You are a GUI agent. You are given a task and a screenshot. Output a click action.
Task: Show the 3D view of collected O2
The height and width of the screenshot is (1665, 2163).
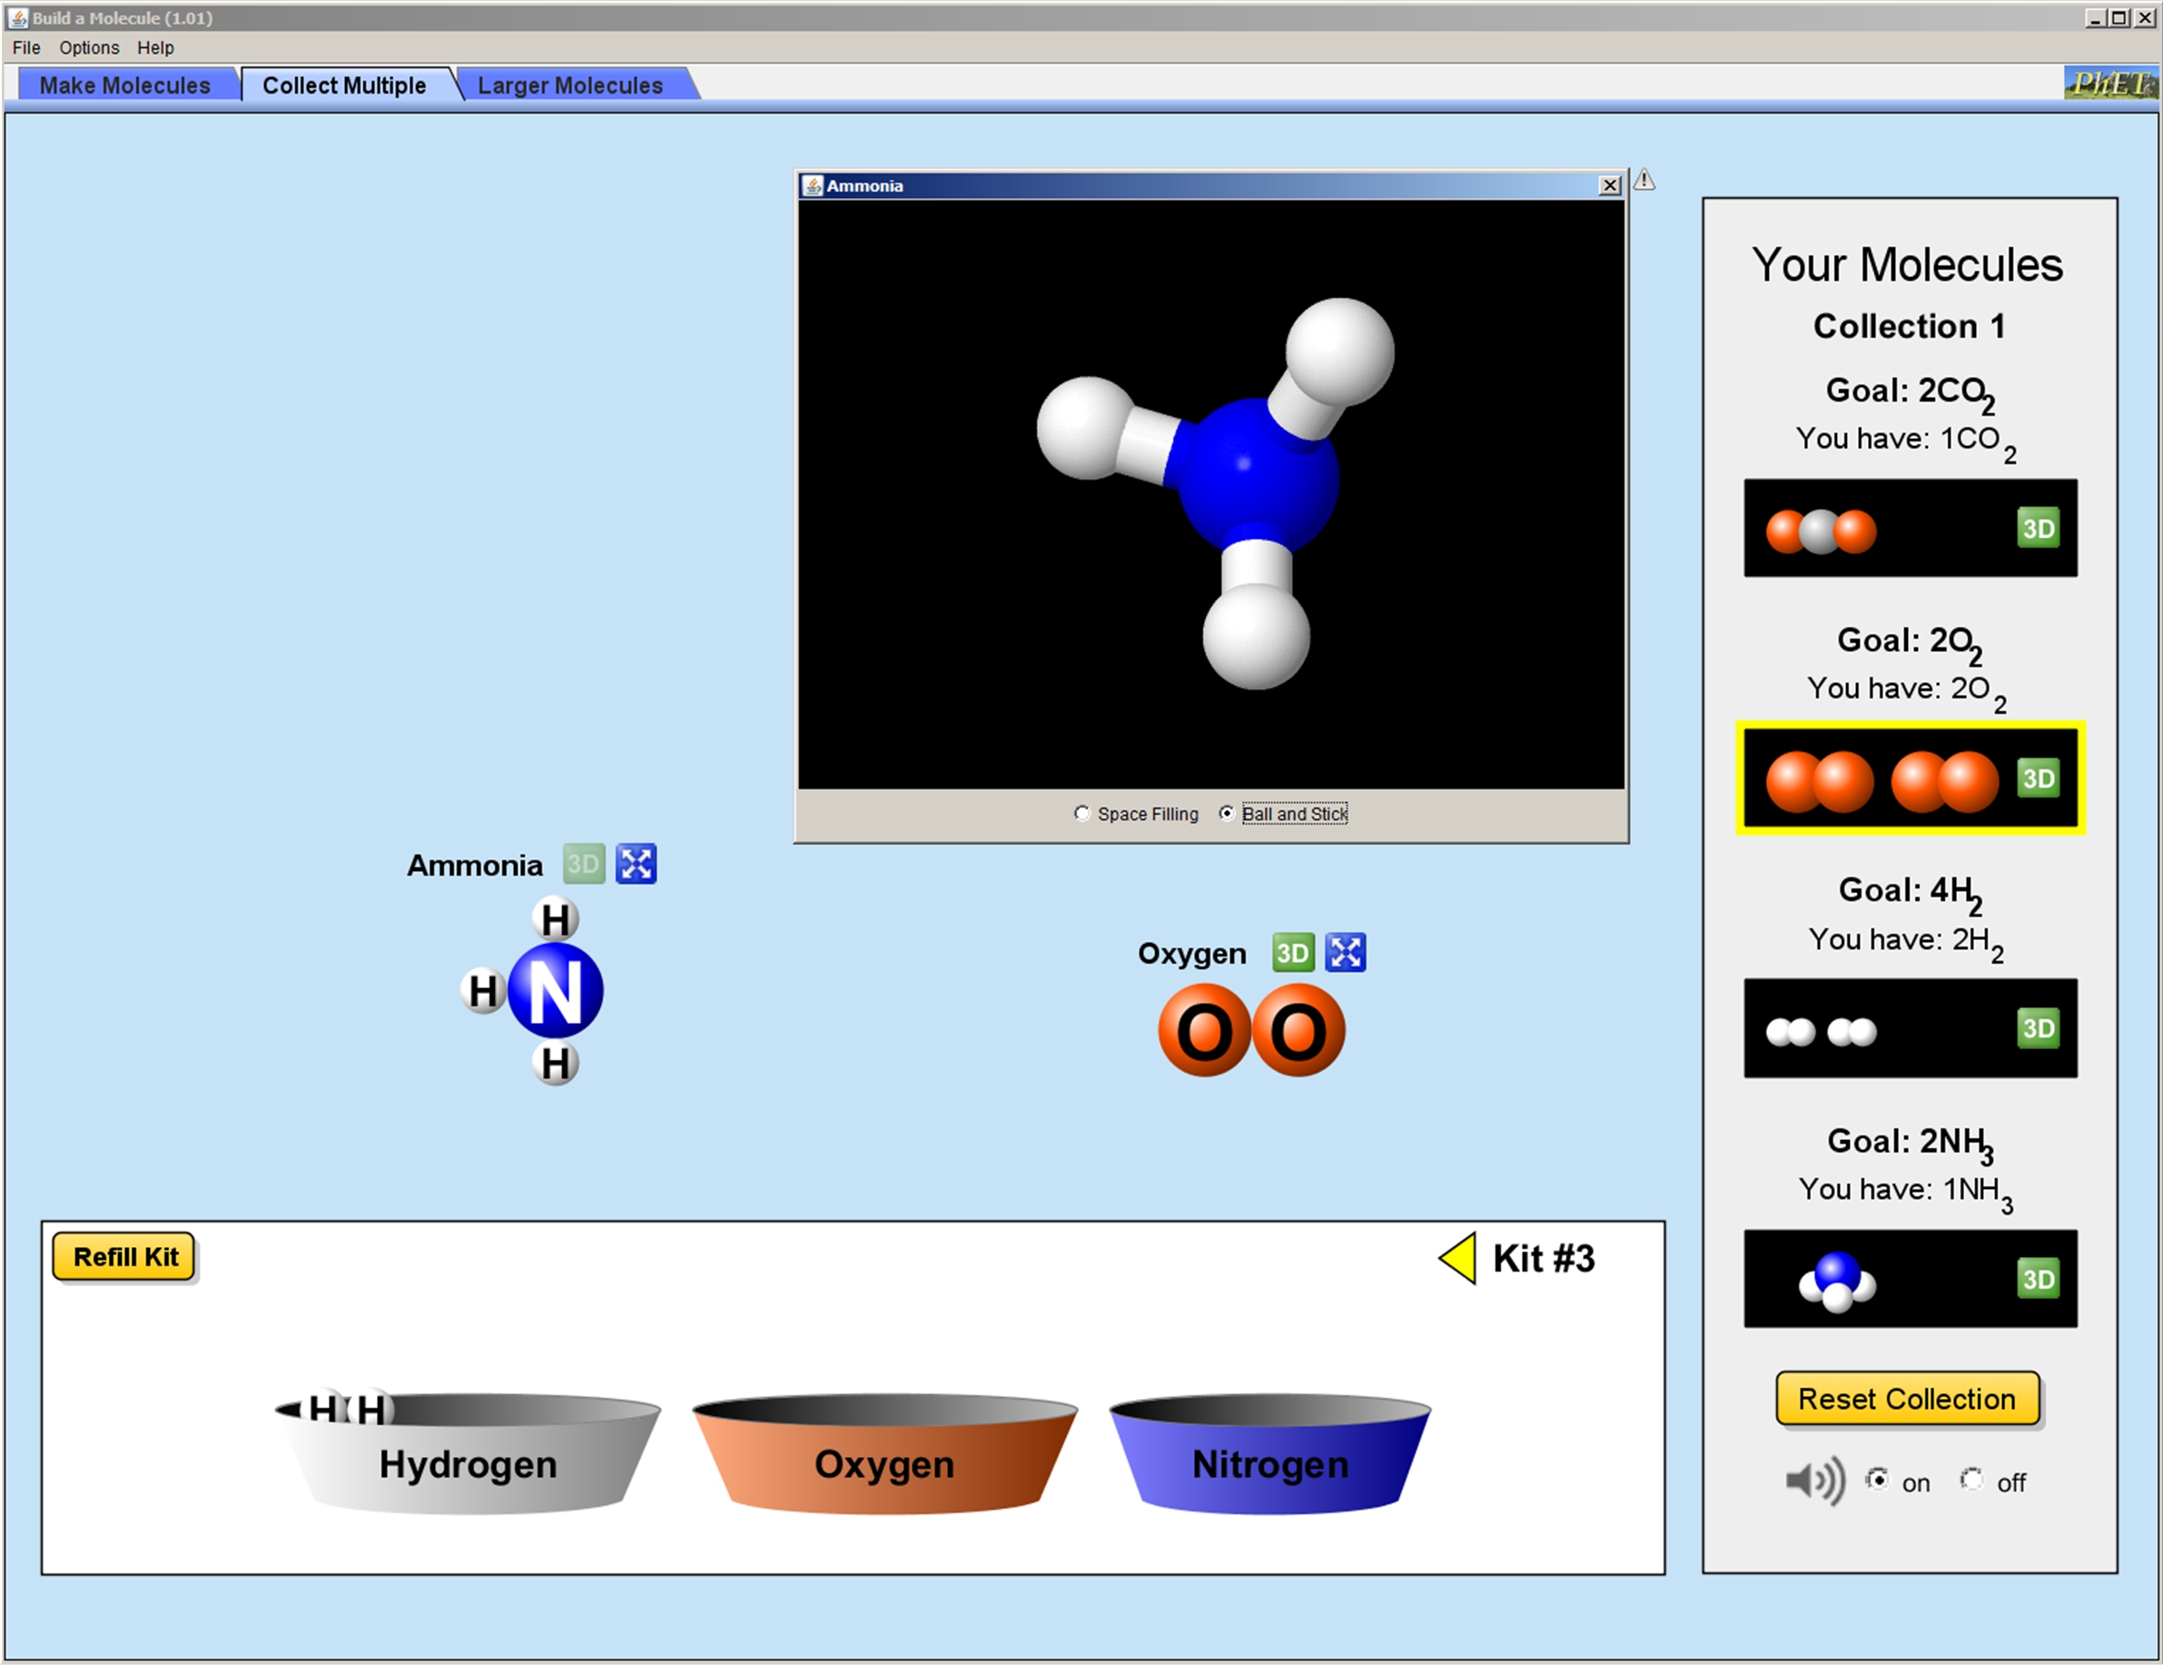(2037, 778)
